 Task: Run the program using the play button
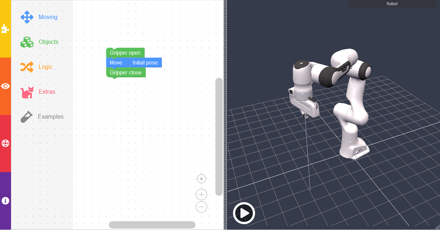pyautogui.click(x=244, y=213)
